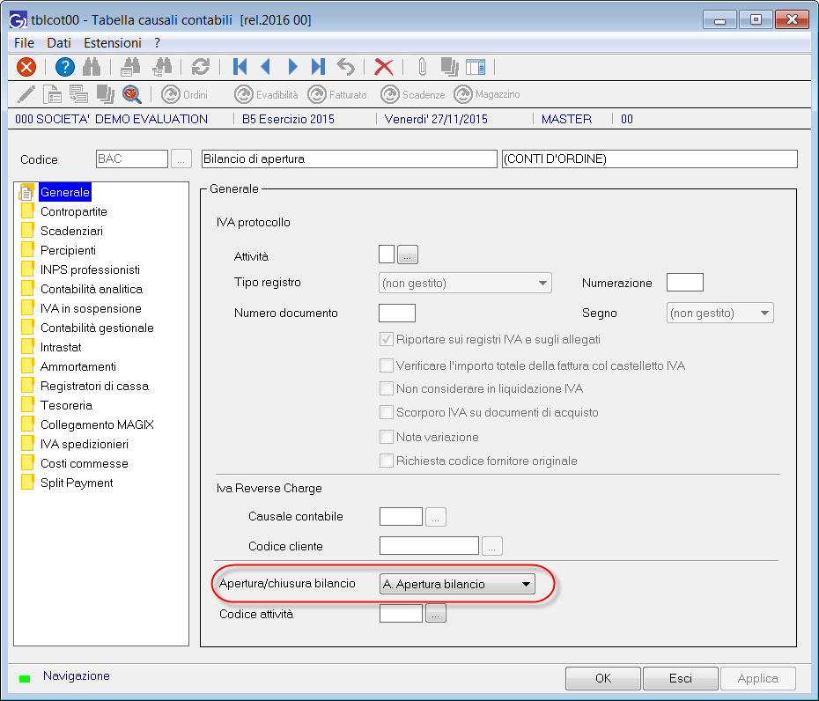Click the pencil edit icon
The image size is (819, 701).
(x=26, y=94)
